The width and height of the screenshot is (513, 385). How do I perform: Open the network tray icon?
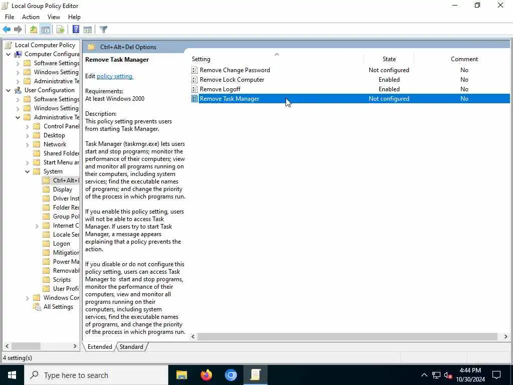436,375
